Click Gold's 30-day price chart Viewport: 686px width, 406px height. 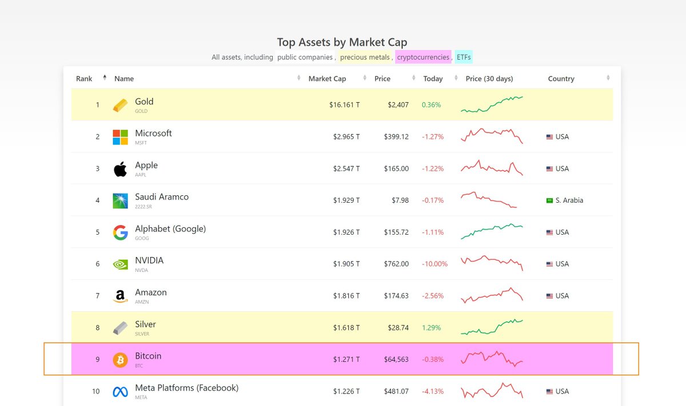492,104
